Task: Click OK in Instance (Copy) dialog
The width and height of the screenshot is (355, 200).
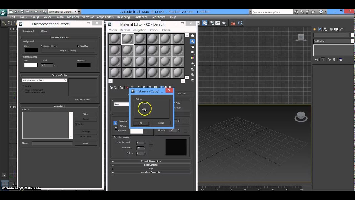Action: click(141, 123)
